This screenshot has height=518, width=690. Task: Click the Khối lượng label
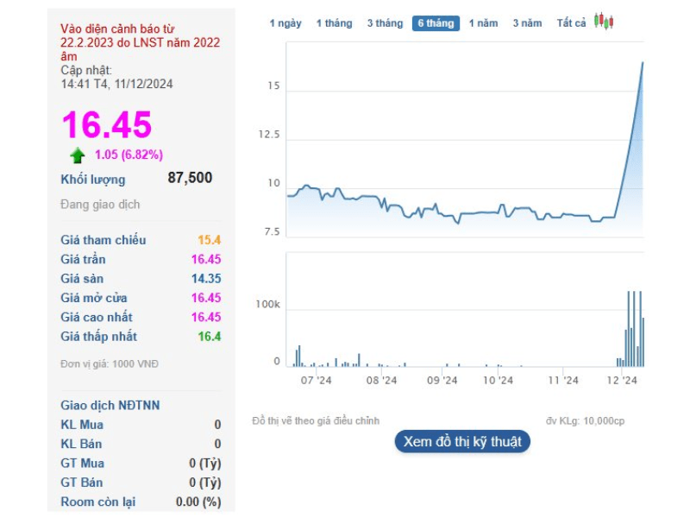[x=92, y=180]
